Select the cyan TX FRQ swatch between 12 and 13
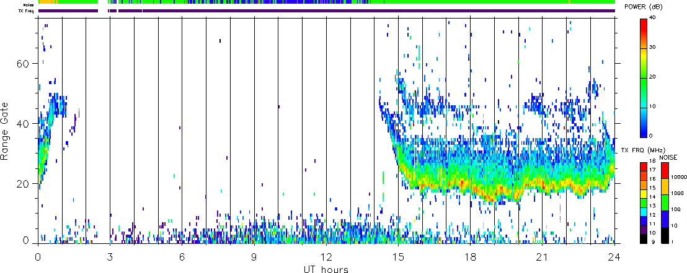 point(644,212)
